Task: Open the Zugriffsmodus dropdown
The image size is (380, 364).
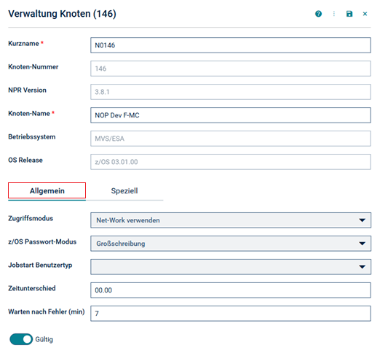Action: pos(231,220)
